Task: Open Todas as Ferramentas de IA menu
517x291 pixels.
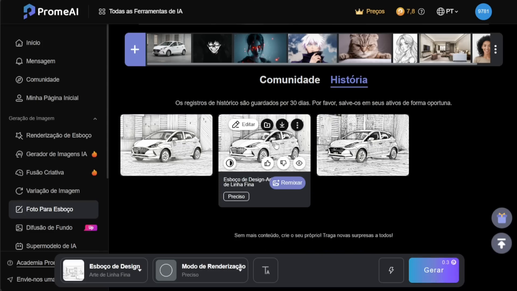Action: pyautogui.click(x=141, y=11)
